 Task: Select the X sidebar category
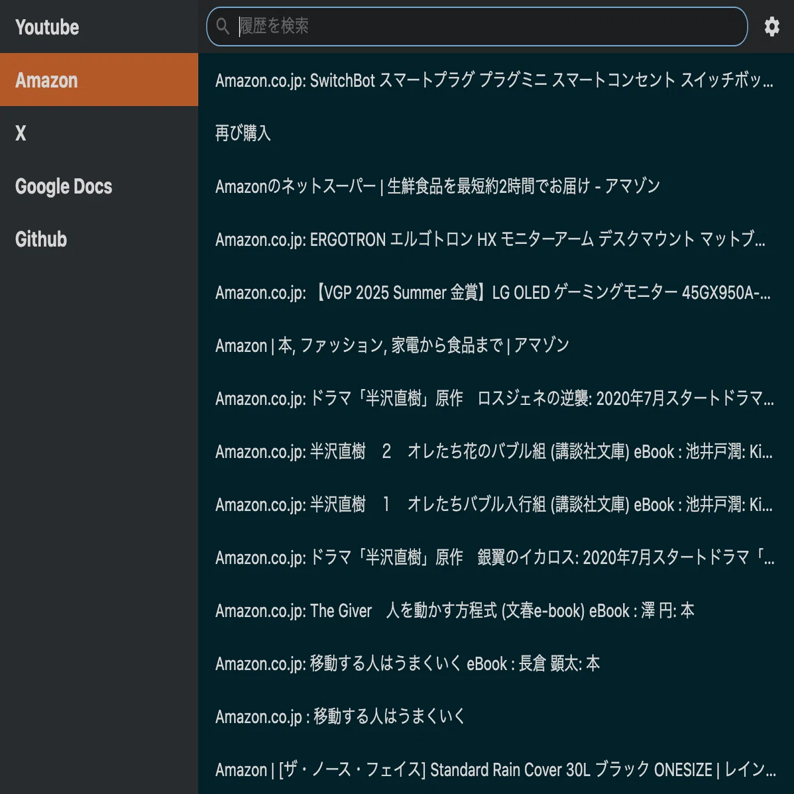point(99,133)
